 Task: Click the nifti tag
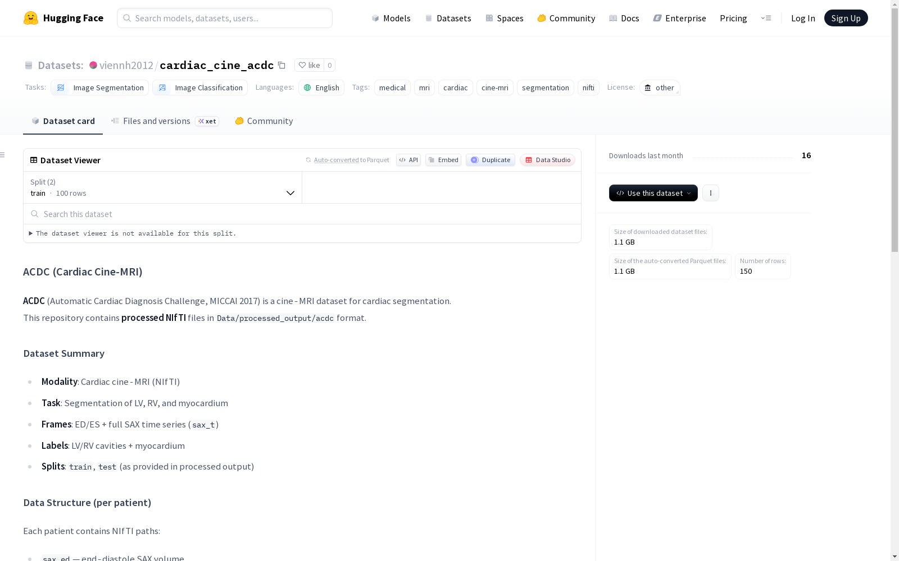(x=588, y=88)
